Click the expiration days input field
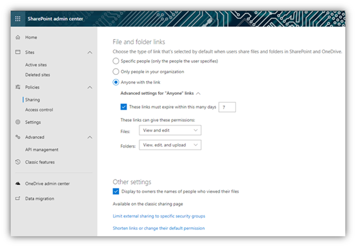 click(227, 107)
